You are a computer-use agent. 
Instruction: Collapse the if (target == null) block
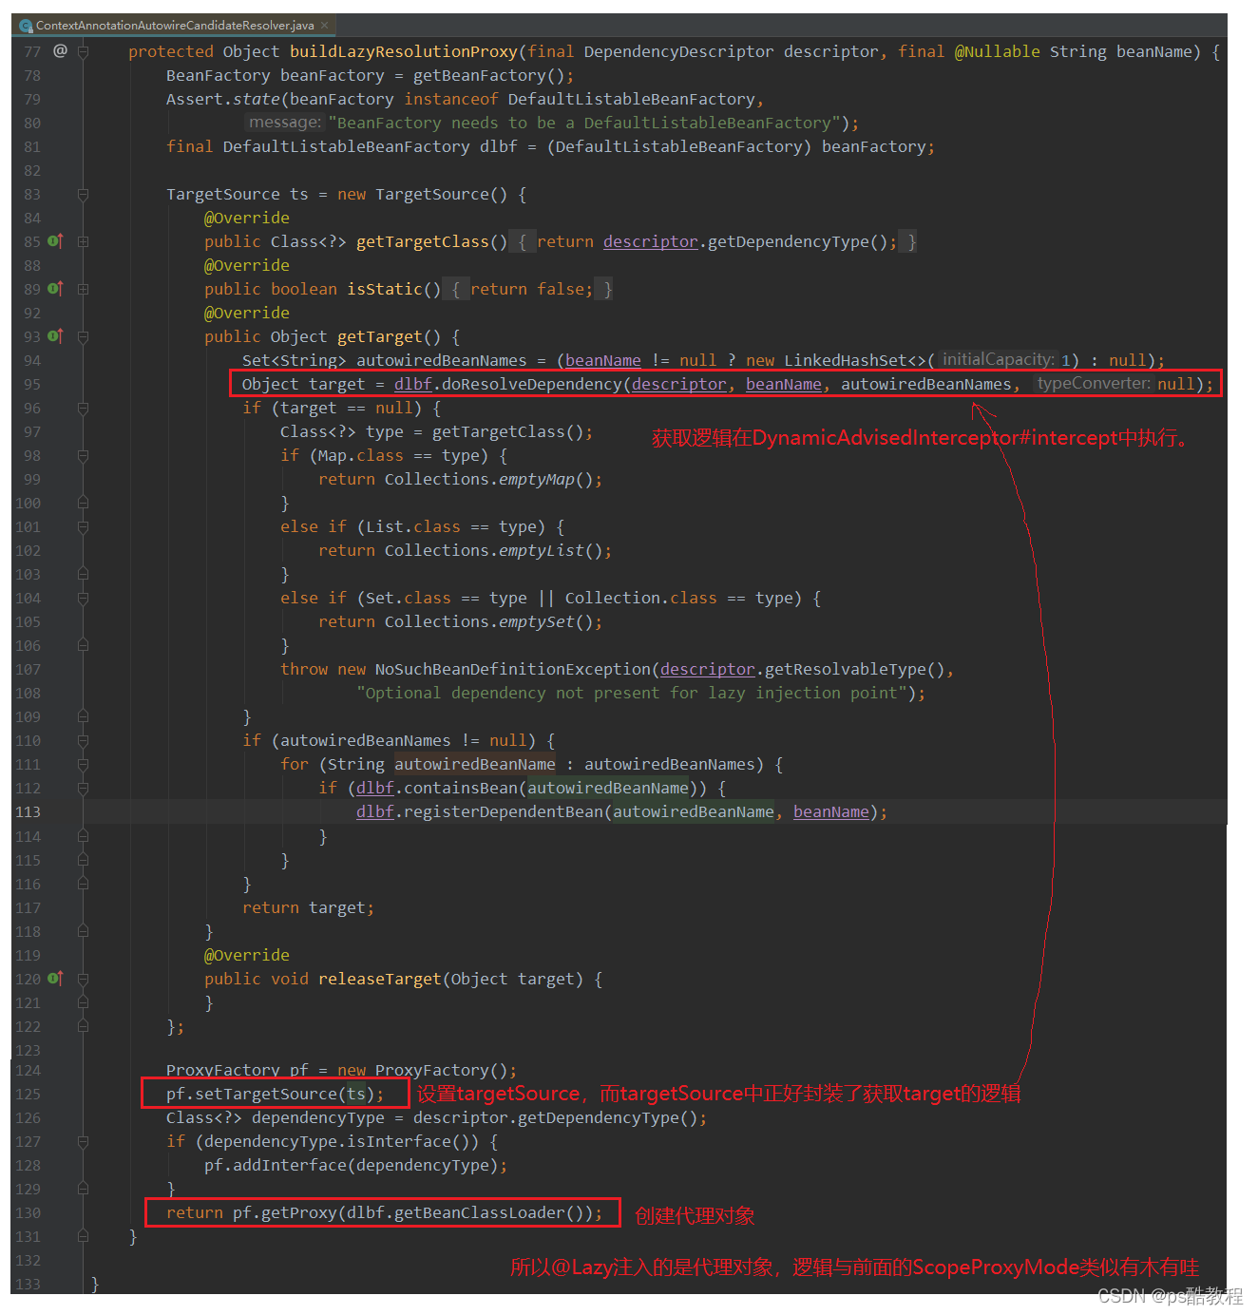[x=83, y=408]
